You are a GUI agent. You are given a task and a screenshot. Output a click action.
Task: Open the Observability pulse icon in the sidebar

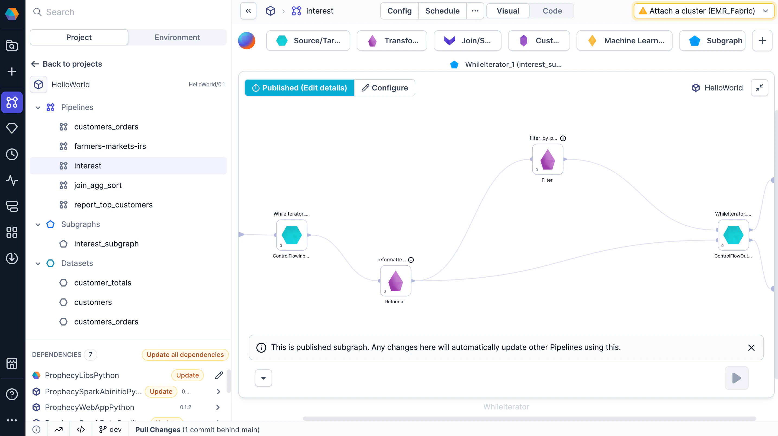[12, 180]
